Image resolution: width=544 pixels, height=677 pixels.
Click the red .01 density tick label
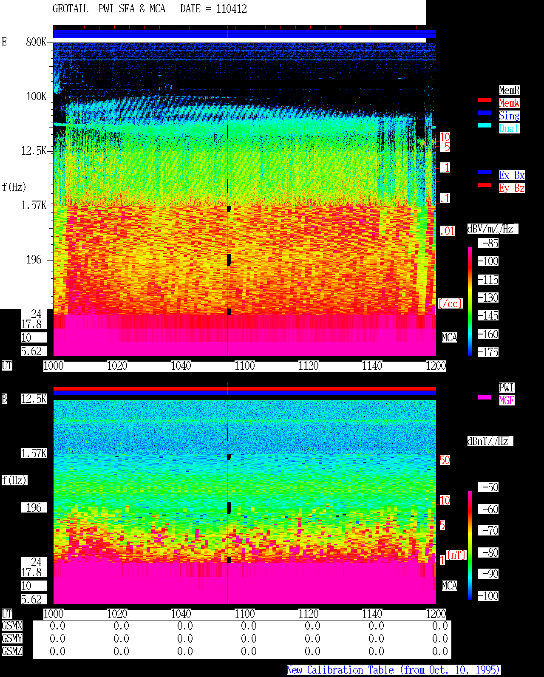448,231
